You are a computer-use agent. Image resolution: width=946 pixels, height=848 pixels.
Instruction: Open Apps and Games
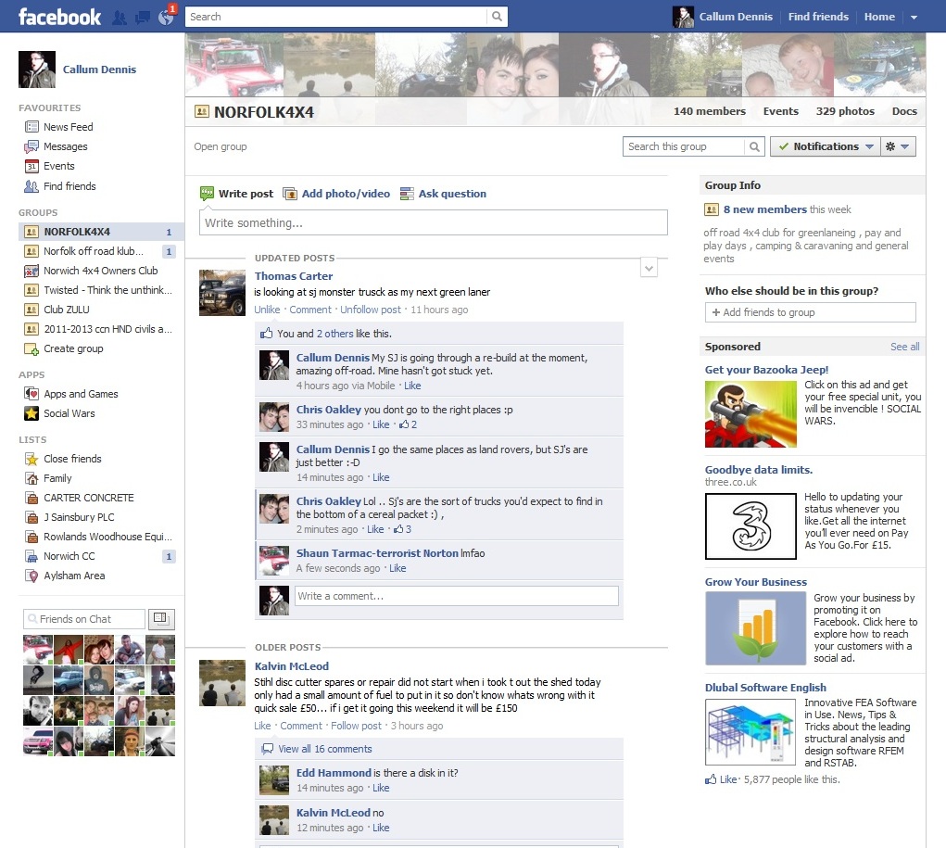(x=81, y=394)
